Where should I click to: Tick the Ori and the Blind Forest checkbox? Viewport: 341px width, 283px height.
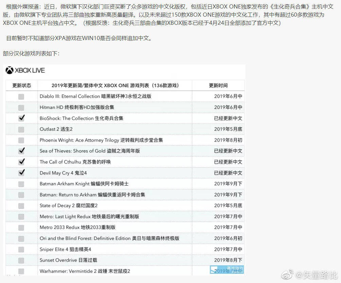[21, 239]
